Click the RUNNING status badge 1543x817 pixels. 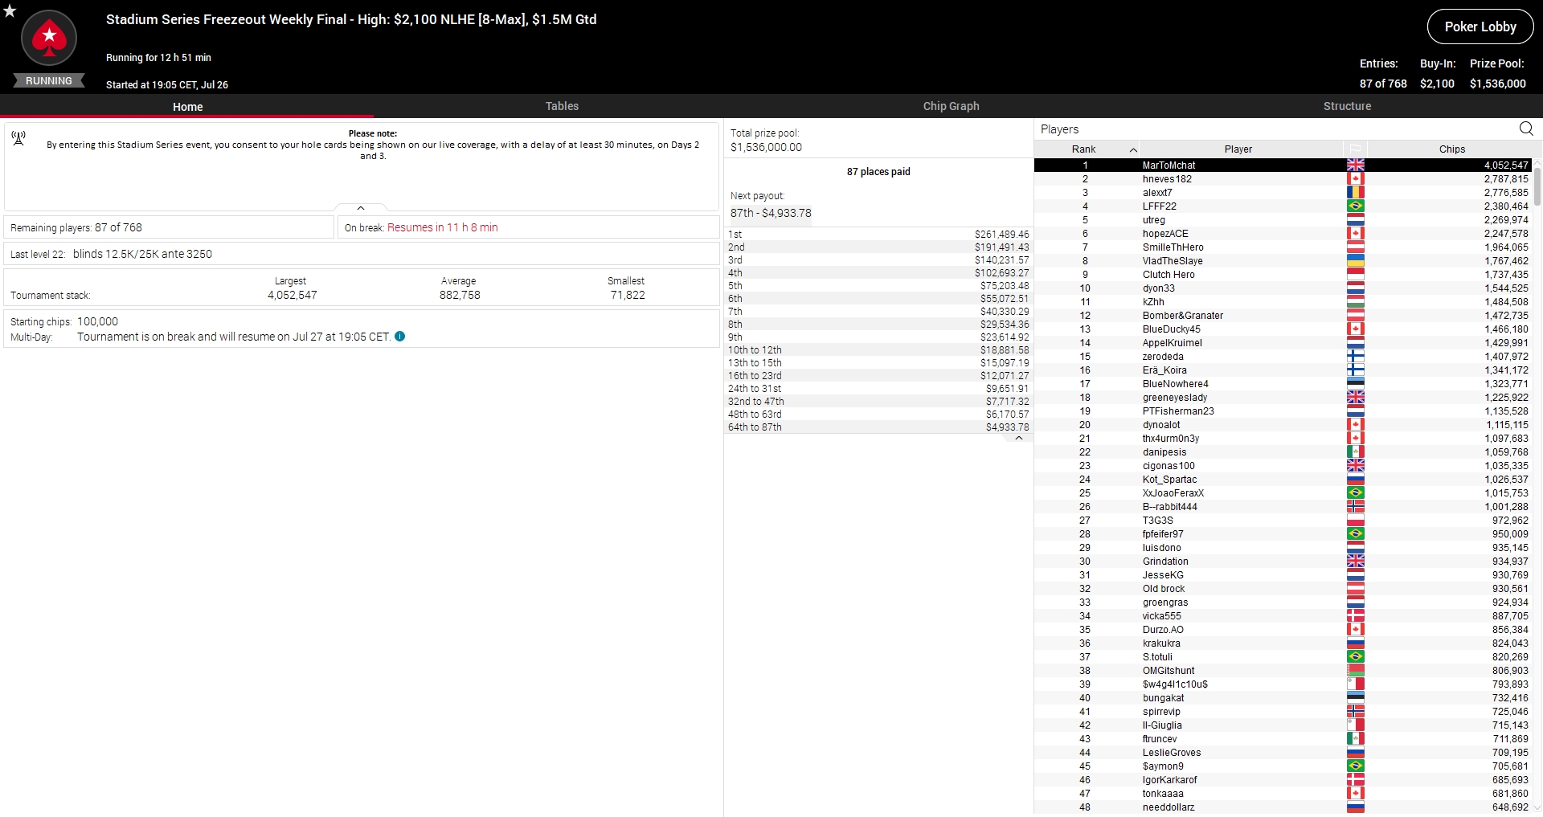coord(48,80)
